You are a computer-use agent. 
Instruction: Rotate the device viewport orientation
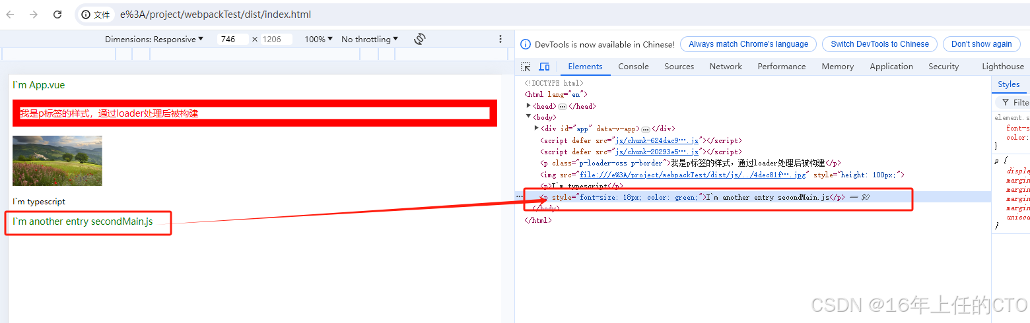[x=419, y=39]
